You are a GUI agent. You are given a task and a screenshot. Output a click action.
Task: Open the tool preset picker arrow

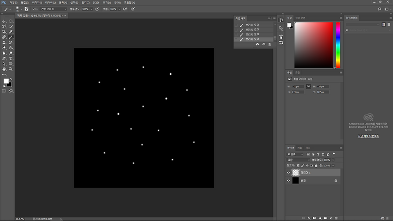[x=10, y=9]
